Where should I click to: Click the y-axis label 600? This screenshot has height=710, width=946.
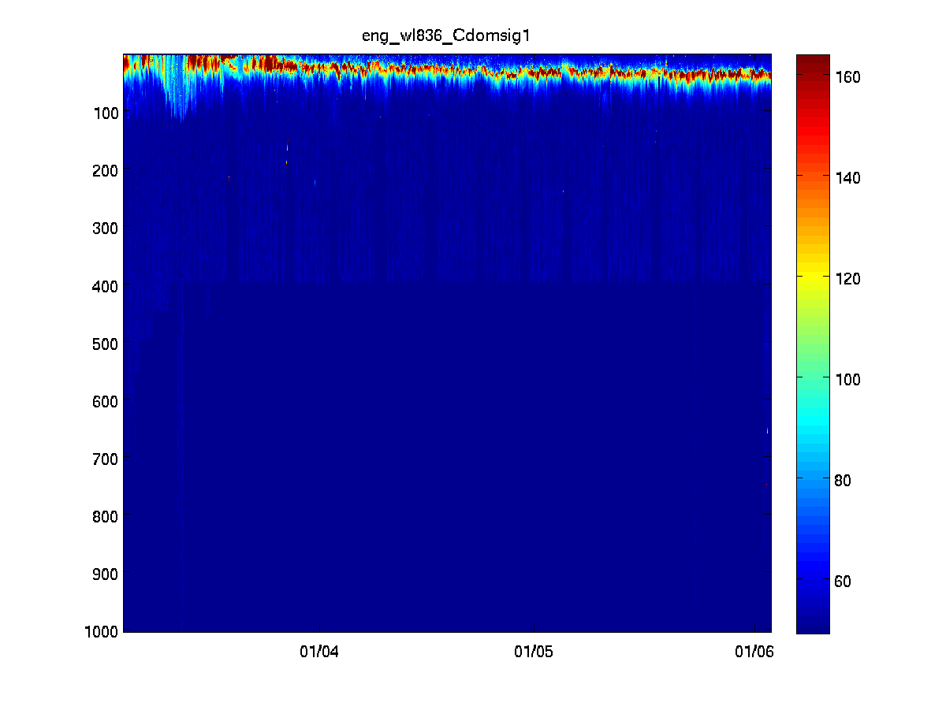point(107,401)
